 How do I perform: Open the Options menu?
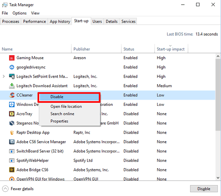(20, 13)
